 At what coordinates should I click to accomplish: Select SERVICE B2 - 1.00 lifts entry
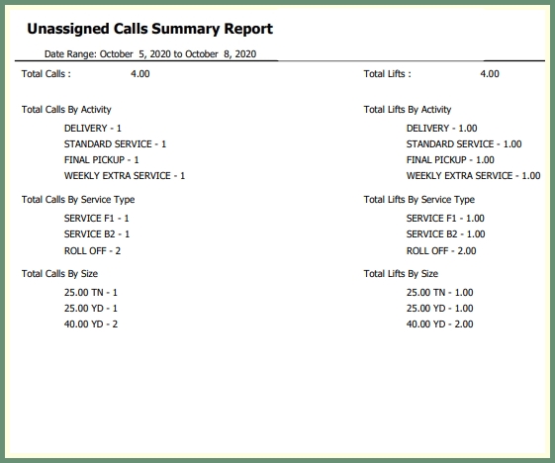(445, 234)
